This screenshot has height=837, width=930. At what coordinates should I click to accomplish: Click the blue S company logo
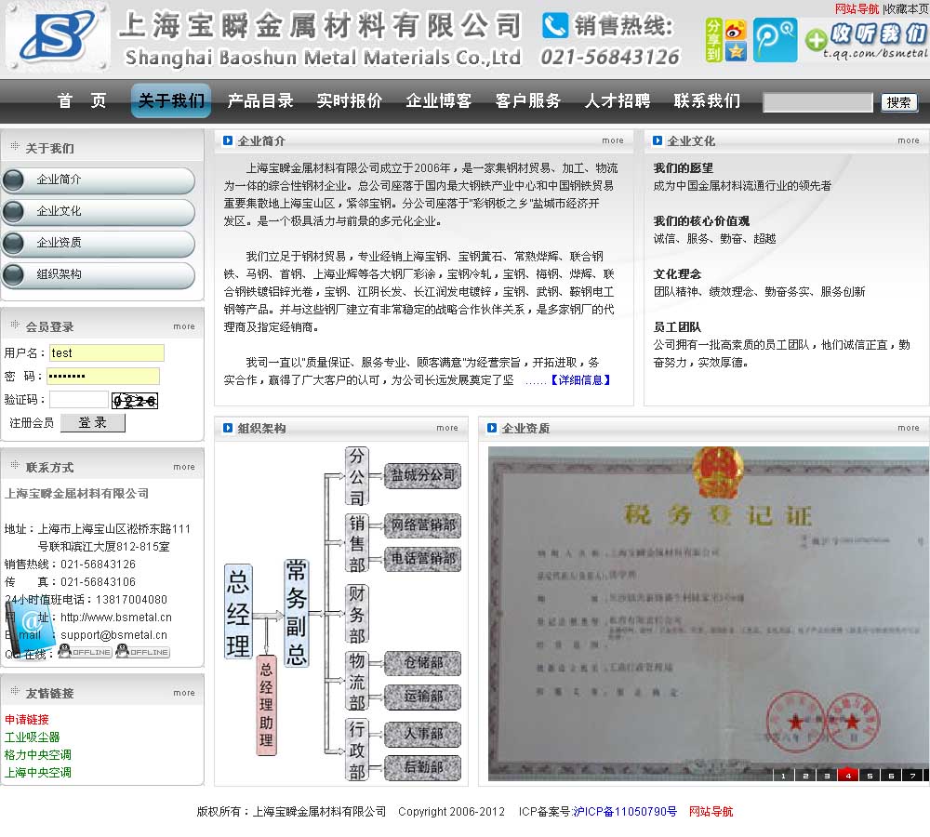56,39
